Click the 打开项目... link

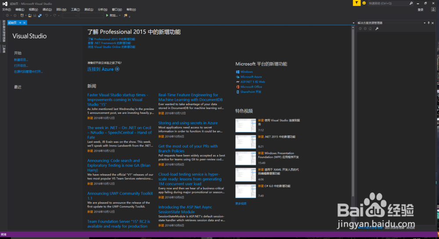21,65
